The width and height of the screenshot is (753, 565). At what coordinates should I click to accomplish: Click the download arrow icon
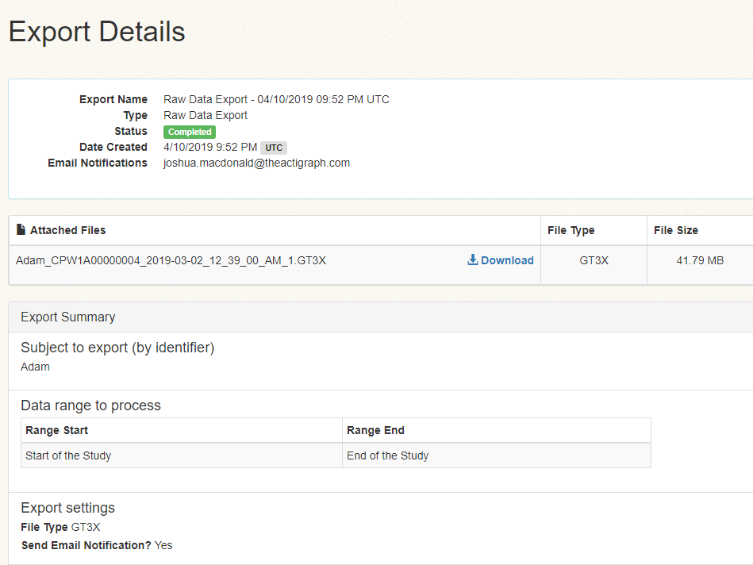473,260
